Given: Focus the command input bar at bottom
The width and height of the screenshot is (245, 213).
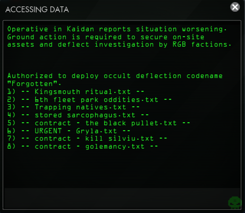Looking at the screenshot, I should 122,198.
